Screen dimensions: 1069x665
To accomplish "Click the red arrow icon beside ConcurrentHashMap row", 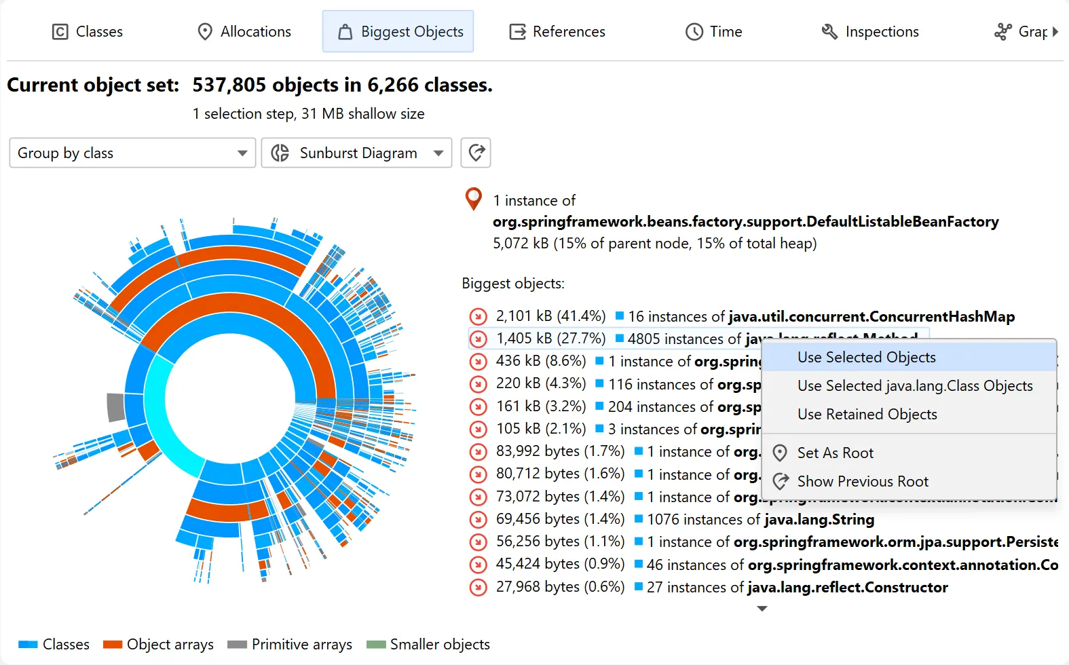I will [x=479, y=316].
